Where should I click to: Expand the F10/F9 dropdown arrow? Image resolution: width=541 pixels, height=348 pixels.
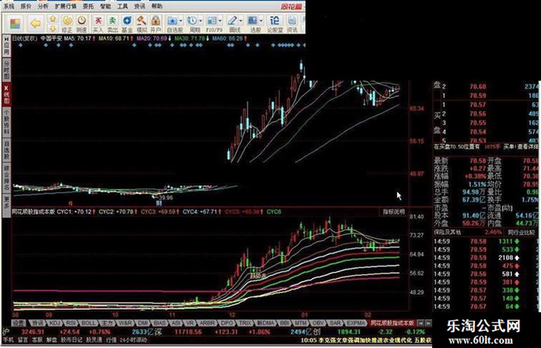pos(221,21)
